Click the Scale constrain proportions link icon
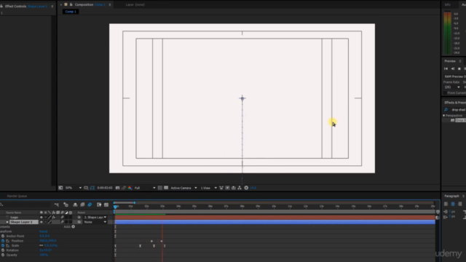The height and width of the screenshot is (262, 466). click(42, 246)
